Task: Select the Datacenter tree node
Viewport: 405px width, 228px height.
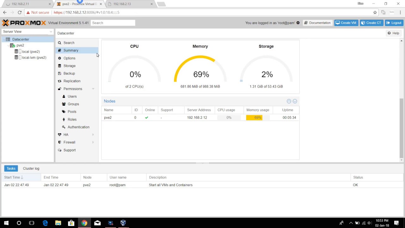Action: click(28, 39)
